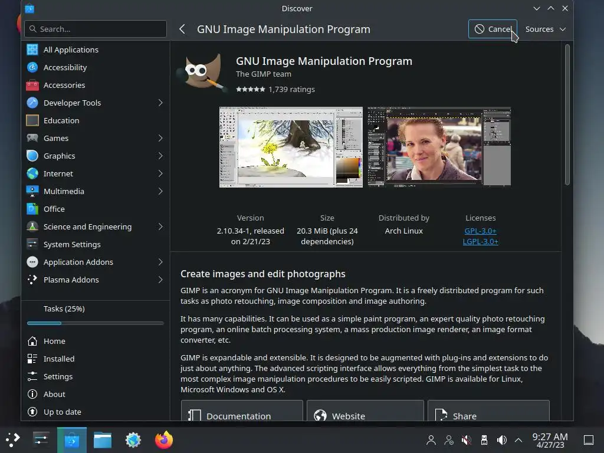The width and height of the screenshot is (604, 453).
Task: Click the Show Desktop taskbar button
Action: 589,440
